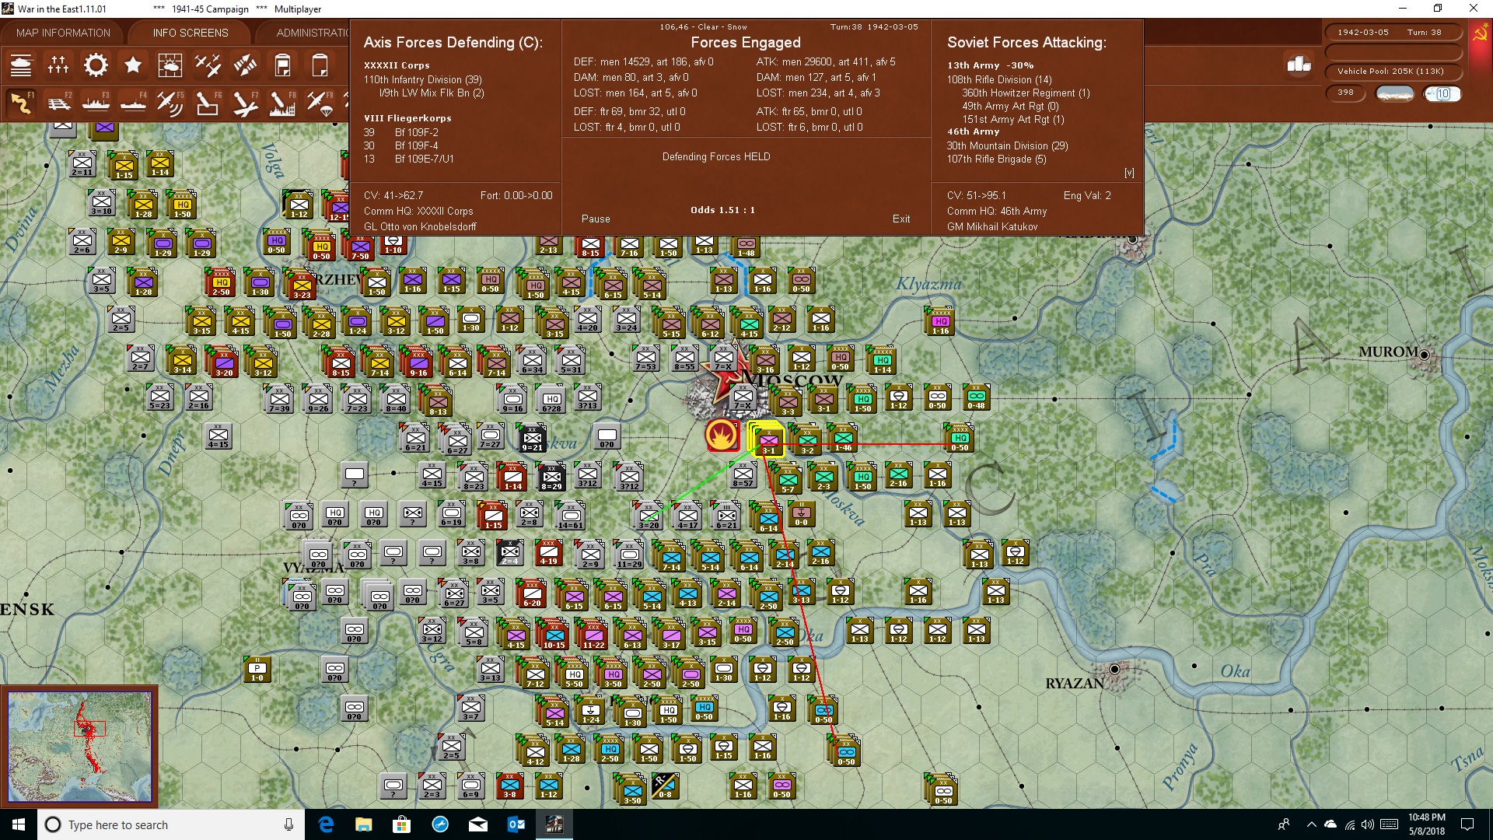Select the F3 naval transport mode
The width and height of the screenshot is (1493, 840).
(96, 103)
